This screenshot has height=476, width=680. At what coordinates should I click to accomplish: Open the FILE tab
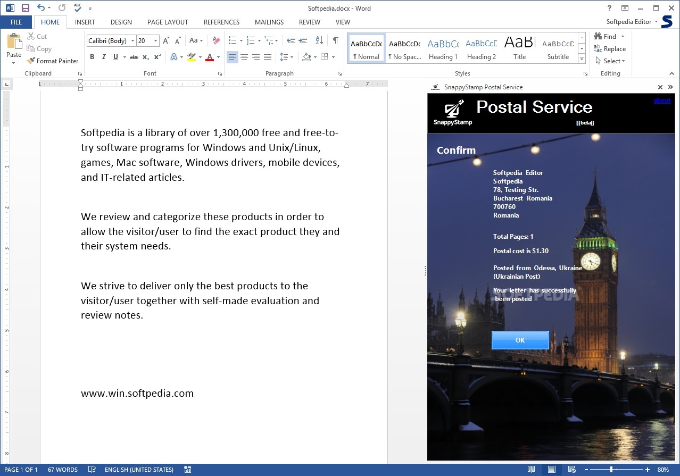(16, 22)
